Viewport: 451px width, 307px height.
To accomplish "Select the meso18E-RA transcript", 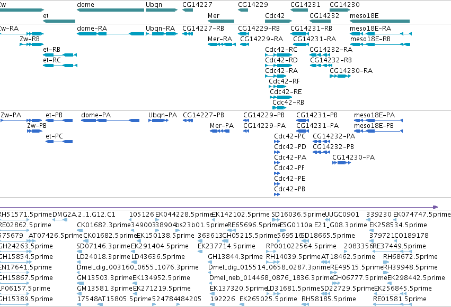I will 381,34.
